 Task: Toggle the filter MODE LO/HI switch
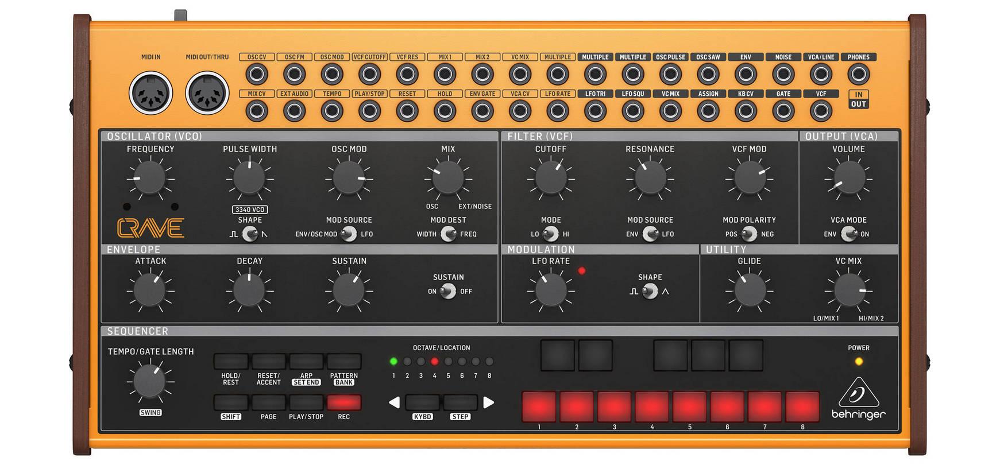coord(551,234)
